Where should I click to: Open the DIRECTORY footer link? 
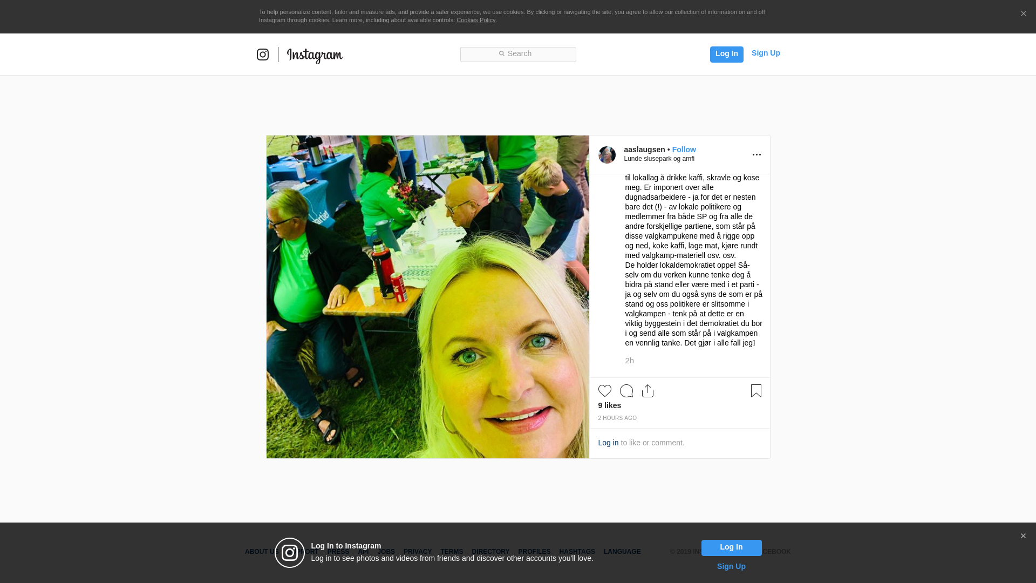pos(490,552)
